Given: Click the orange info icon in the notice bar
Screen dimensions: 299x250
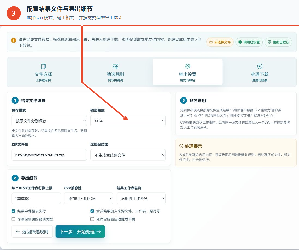Looking at the screenshot, I should tap(14, 40).
